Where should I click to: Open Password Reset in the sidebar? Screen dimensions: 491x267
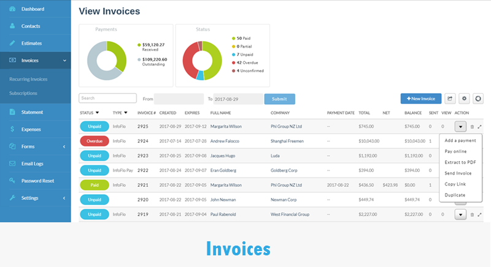point(37,181)
